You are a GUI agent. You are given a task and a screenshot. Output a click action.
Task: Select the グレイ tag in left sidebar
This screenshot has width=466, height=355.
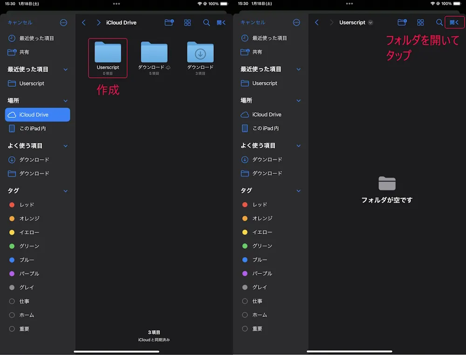coord(37,287)
